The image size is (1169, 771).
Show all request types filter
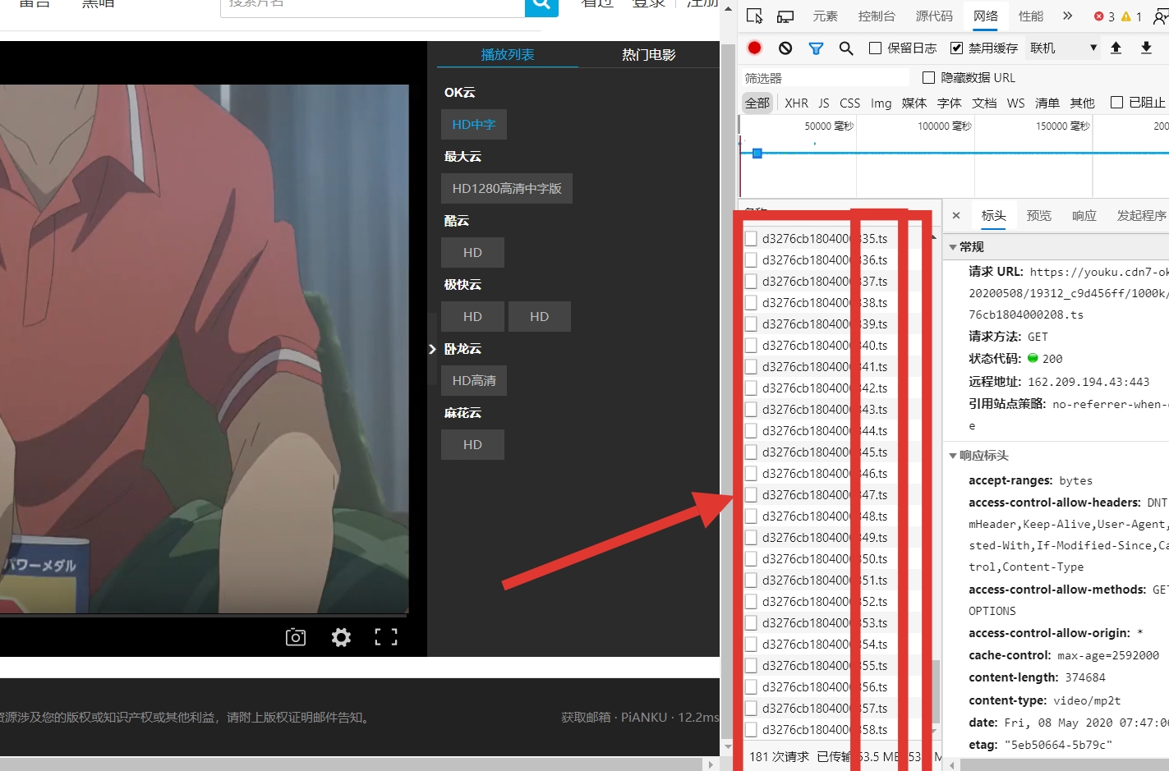coord(757,103)
